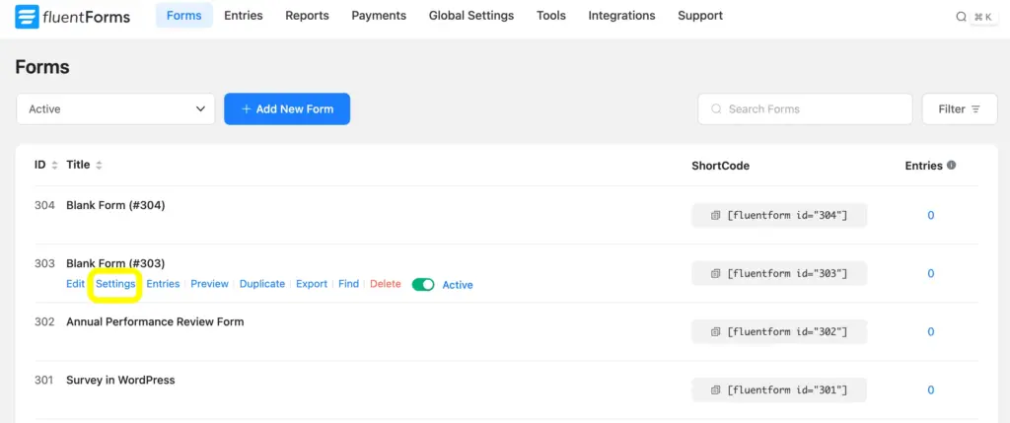Screen dimensions: 1010x423
Task: Click in the Search Forms field
Action: coord(805,109)
